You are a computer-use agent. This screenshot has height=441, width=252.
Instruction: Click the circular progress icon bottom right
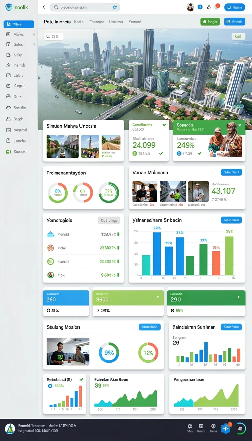(x=241, y=428)
